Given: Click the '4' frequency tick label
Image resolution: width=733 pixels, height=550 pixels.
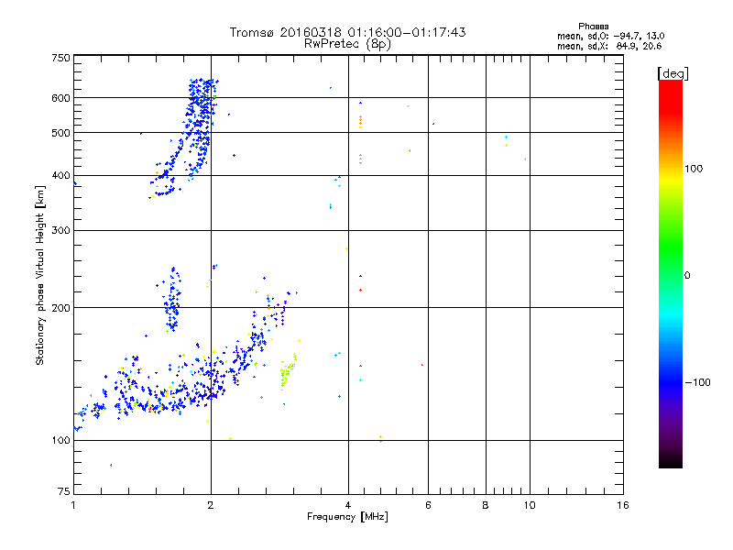Looking at the screenshot, I should pyautogui.click(x=348, y=505).
